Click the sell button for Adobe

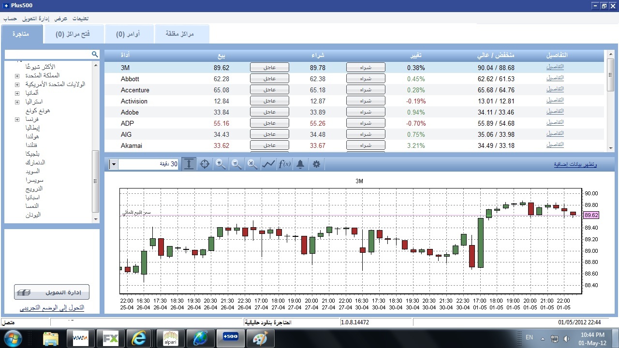pyautogui.click(x=269, y=112)
